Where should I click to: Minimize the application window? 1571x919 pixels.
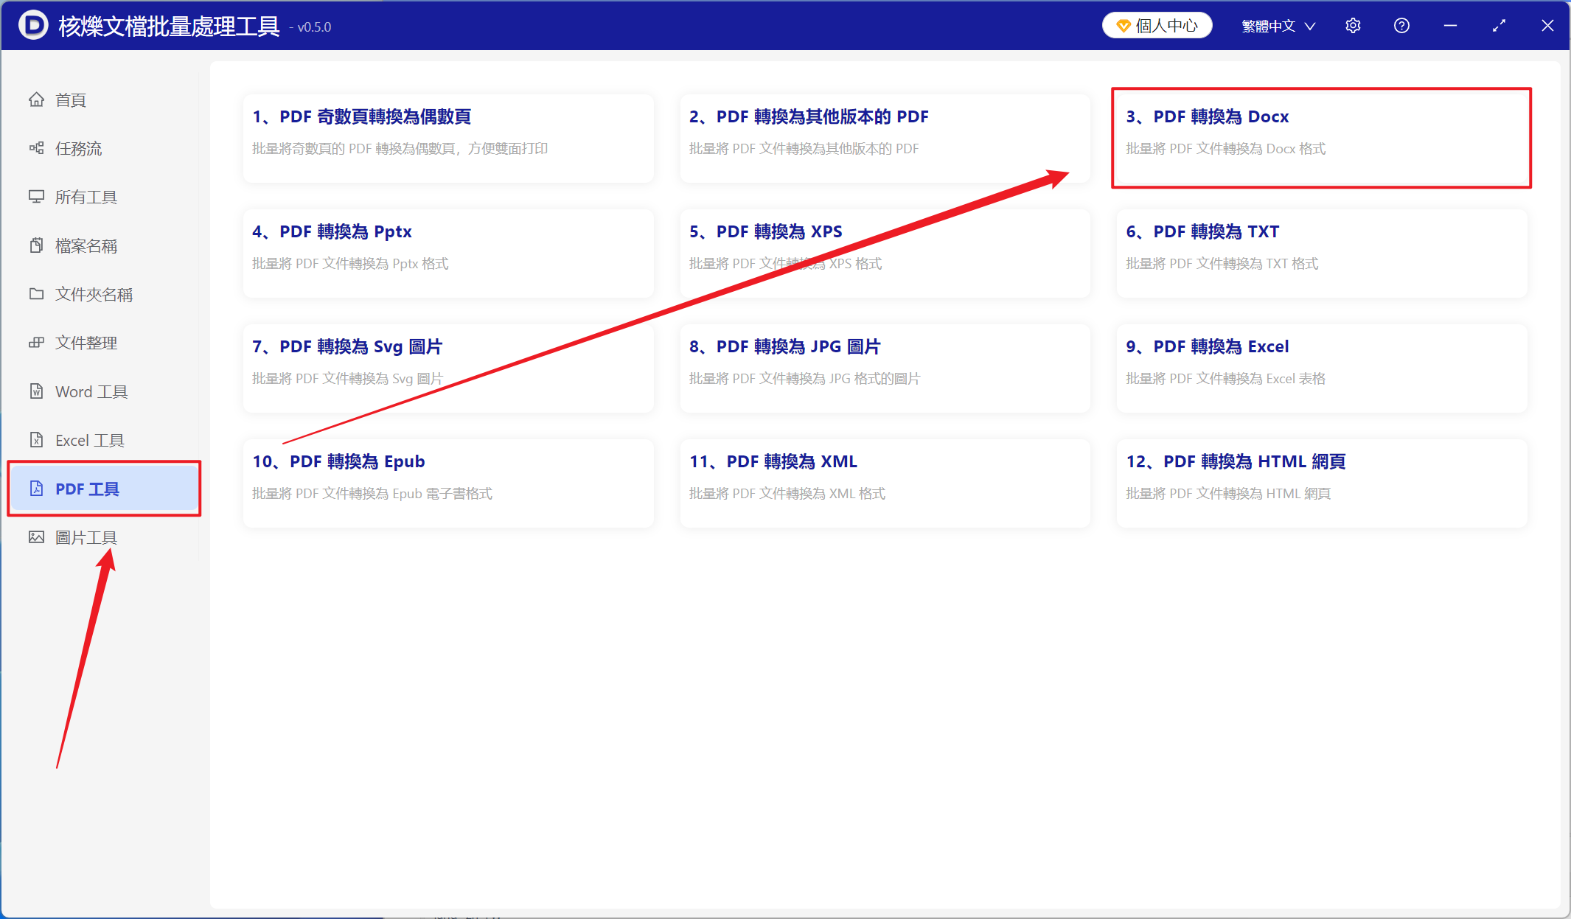tap(1450, 26)
